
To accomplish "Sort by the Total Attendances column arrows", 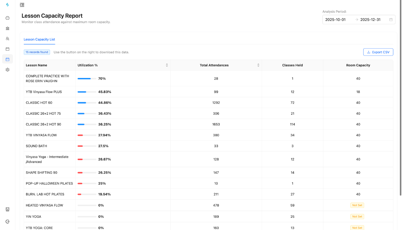I will (258, 65).
